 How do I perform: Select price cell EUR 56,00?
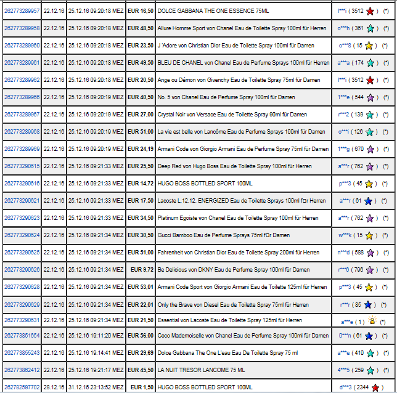click(x=141, y=336)
